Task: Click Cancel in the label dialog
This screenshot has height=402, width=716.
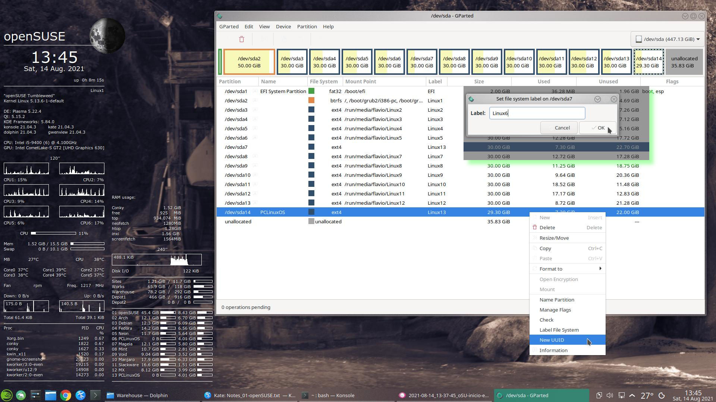Action: tap(559, 128)
